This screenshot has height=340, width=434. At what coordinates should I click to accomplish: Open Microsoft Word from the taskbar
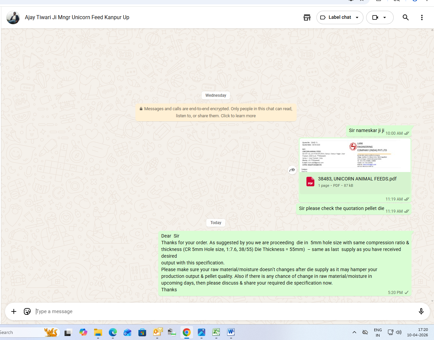coord(231,332)
